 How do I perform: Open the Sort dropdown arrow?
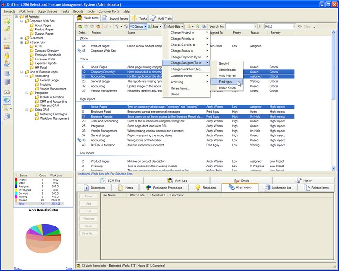click(x=160, y=27)
